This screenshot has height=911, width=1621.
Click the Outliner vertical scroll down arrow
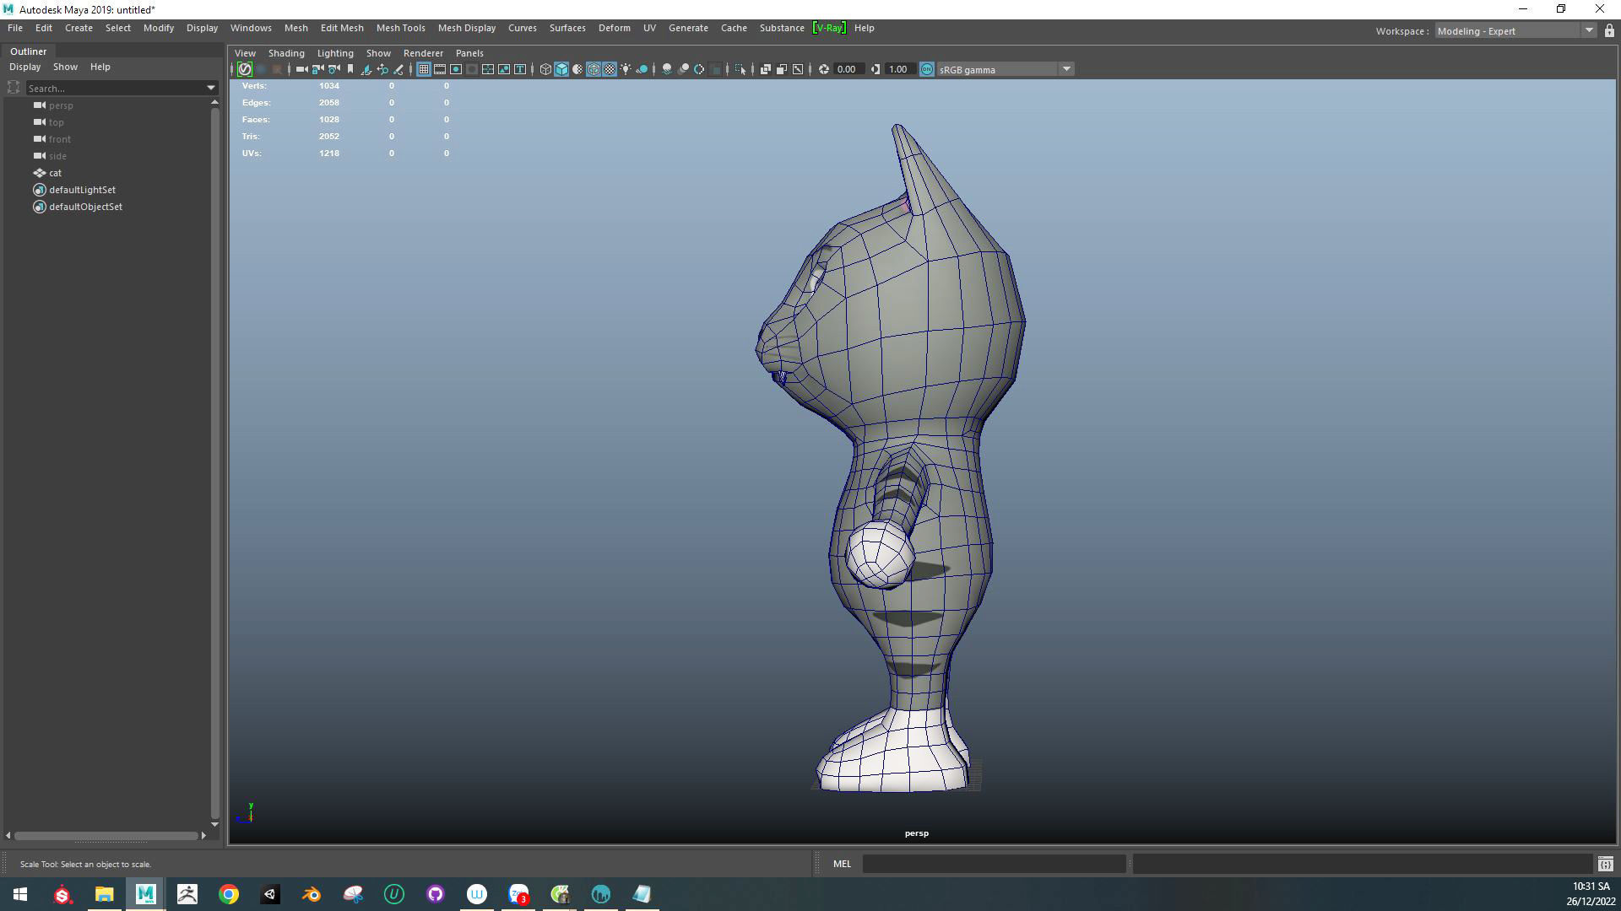pyautogui.click(x=214, y=824)
